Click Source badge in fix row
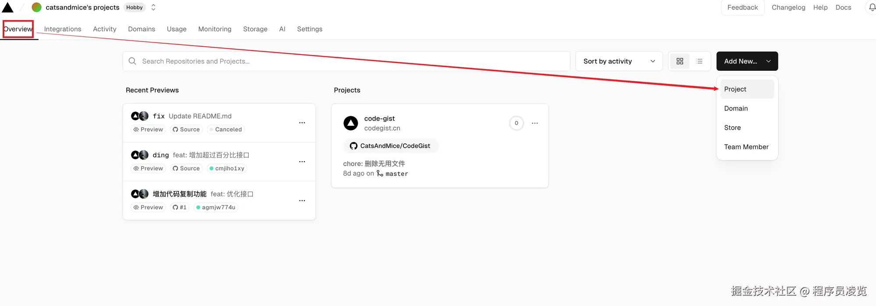This screenshot has height=306, width=876. (x=186, y=129)
